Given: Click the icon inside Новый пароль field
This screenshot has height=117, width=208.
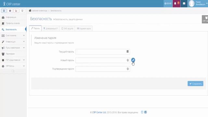Looking at the screenshot, I should pyautogui.click(x=128, y=60).
